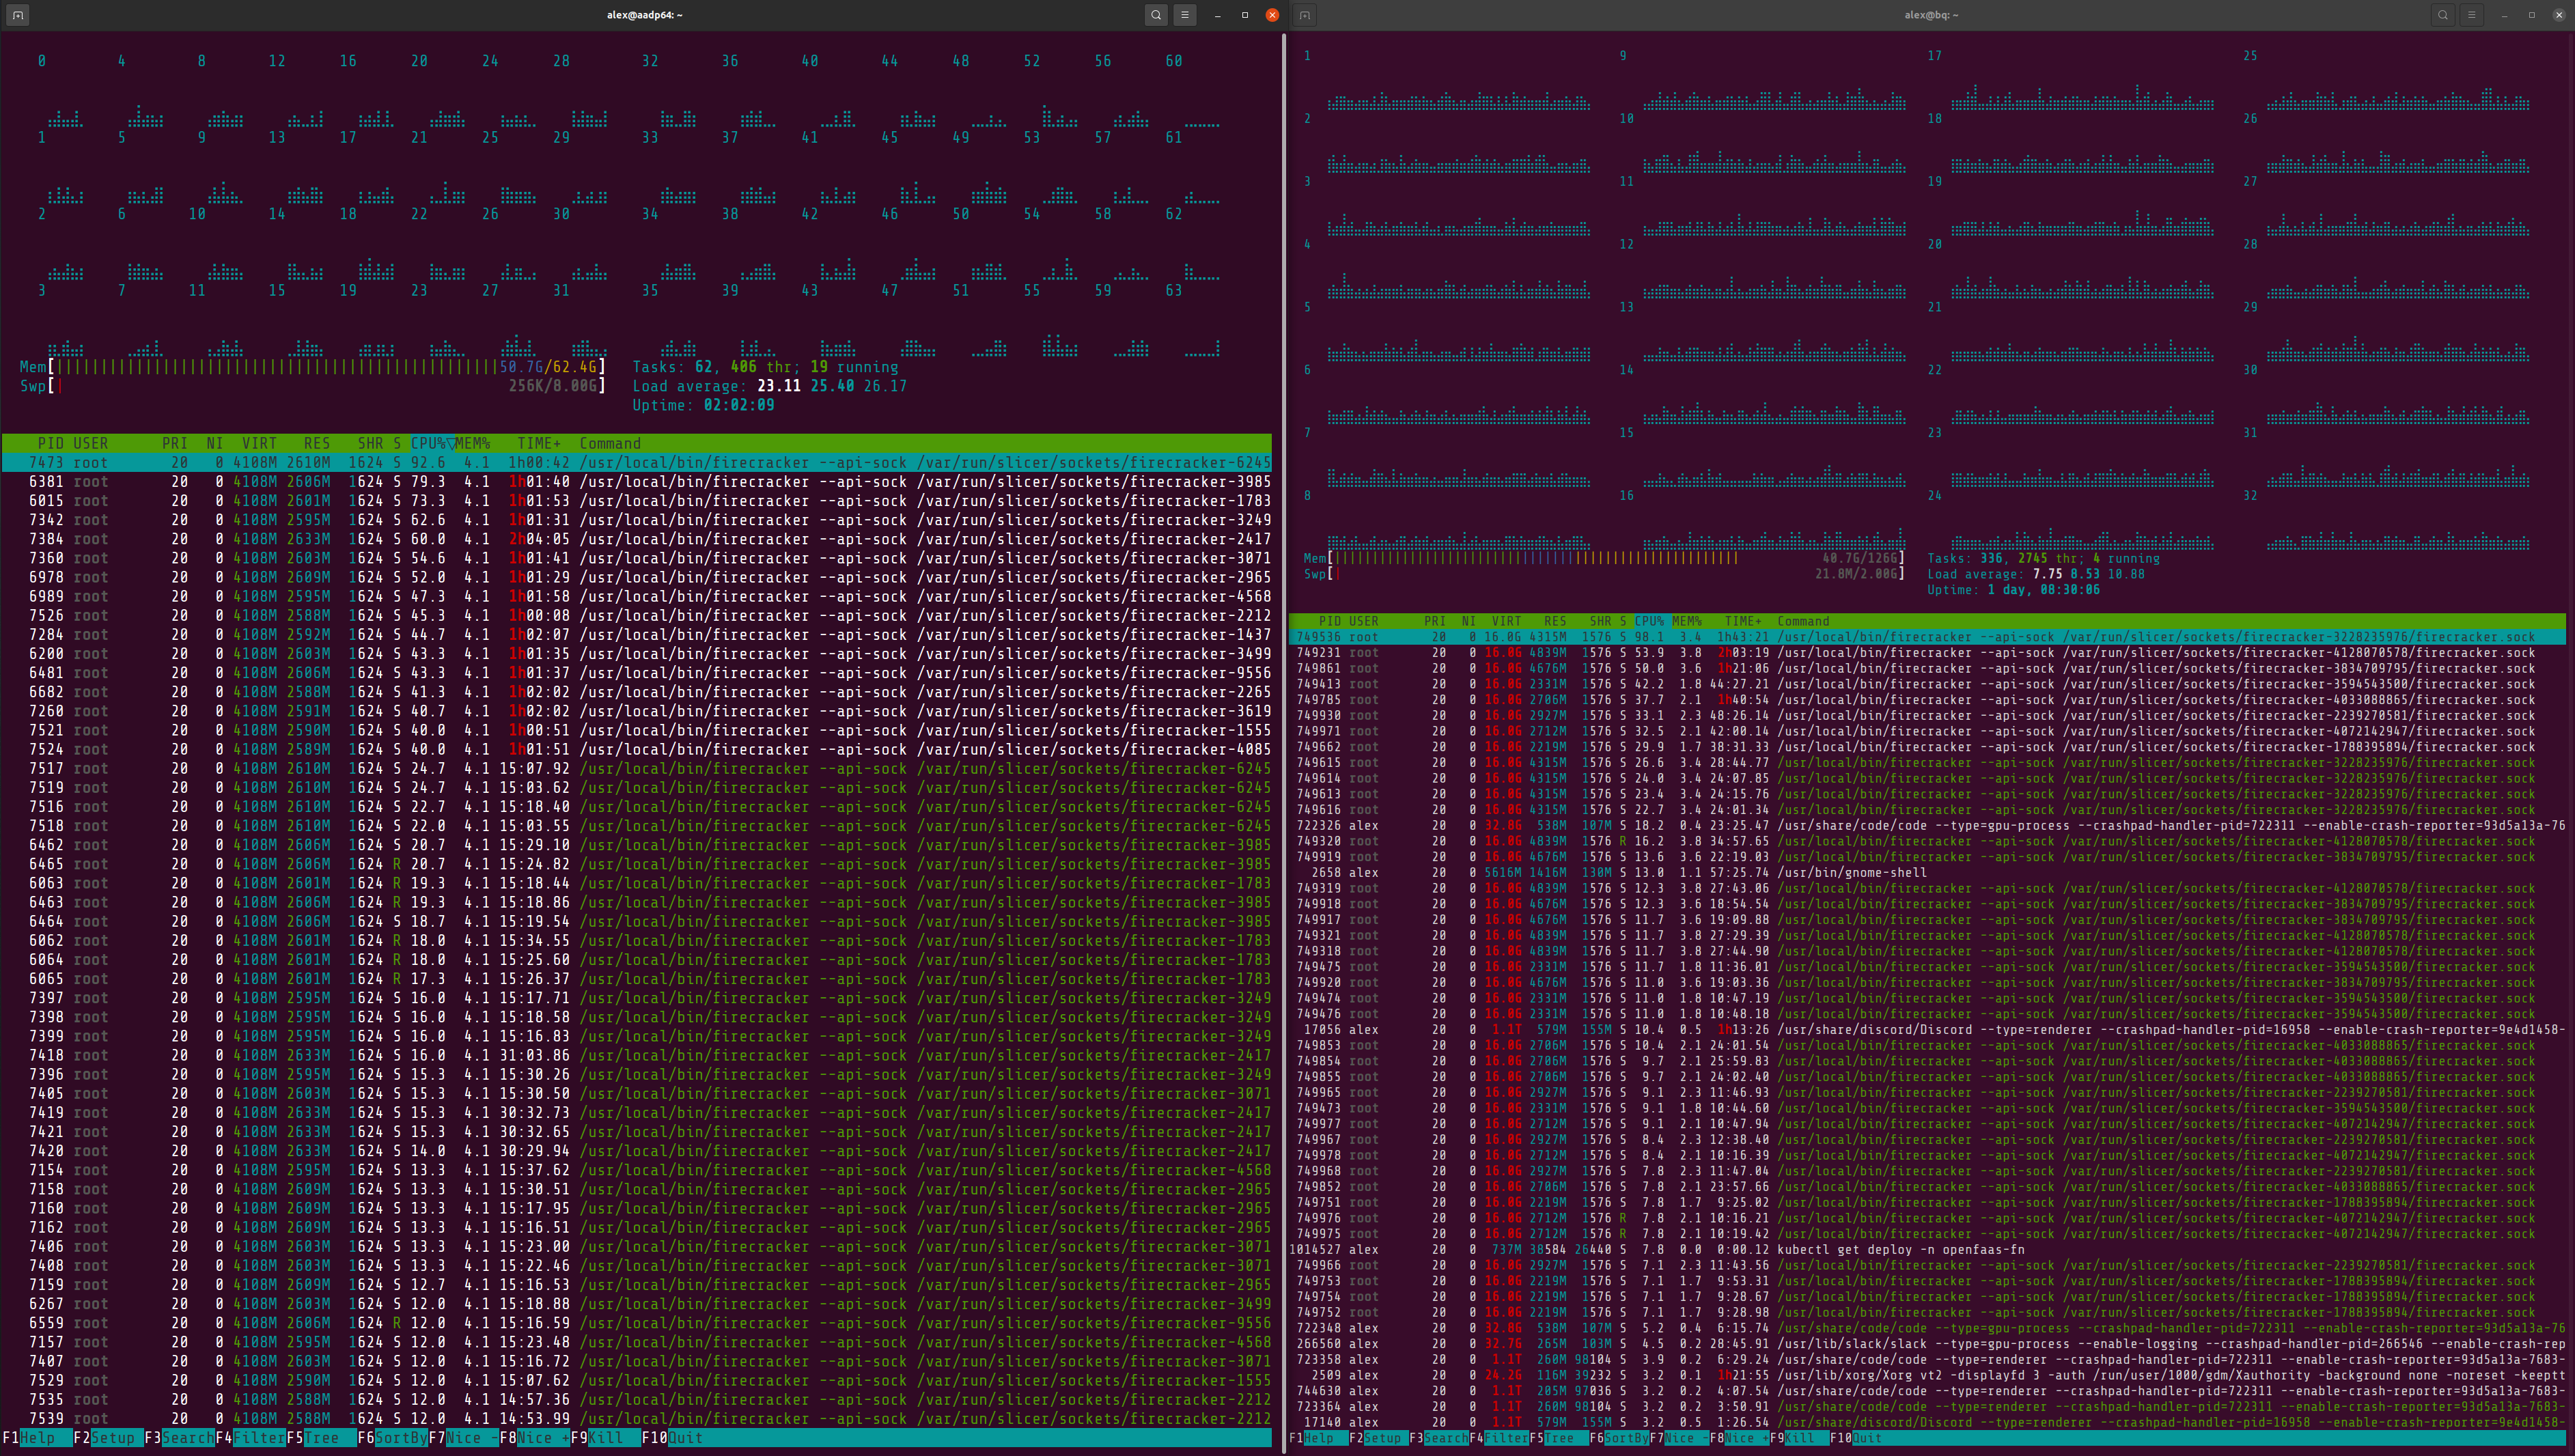
Task: Click F3 Search in the alex@aadp64 htop
Action: [x=179, y=1437]
